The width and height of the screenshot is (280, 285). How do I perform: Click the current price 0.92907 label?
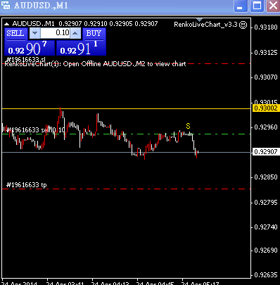tap(266, 152)
